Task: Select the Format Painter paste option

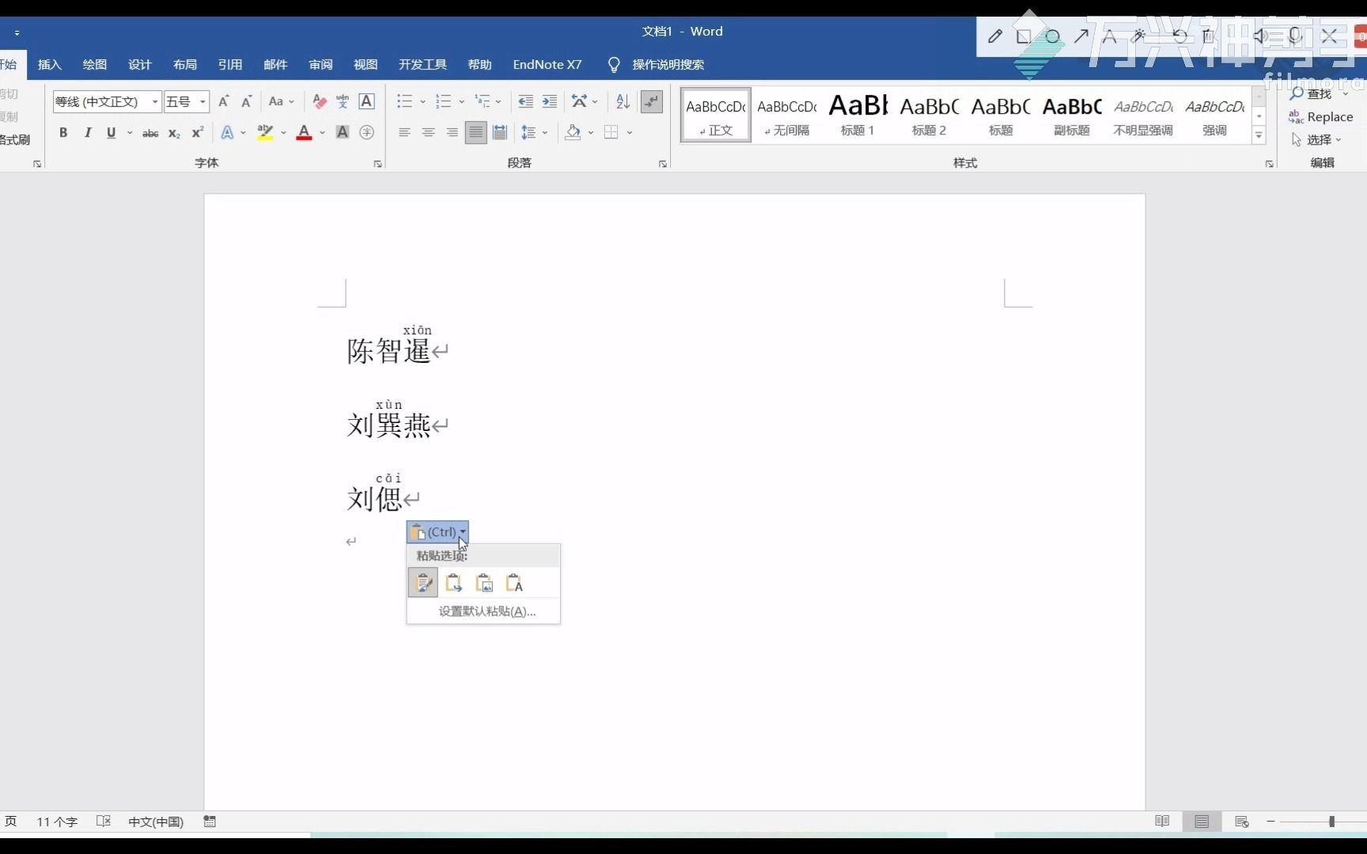Action: point(422,583)
